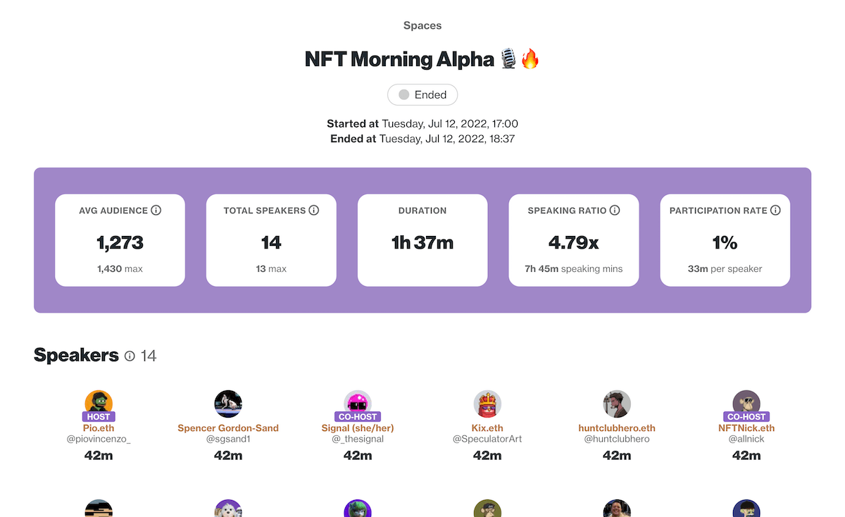Go to the Spaces breadcrumb at top

[x=423, y=25]
